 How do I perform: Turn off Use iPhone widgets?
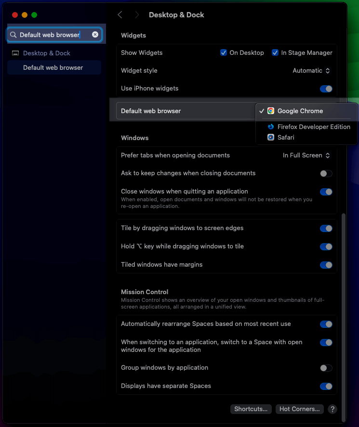tap(326, 89)
